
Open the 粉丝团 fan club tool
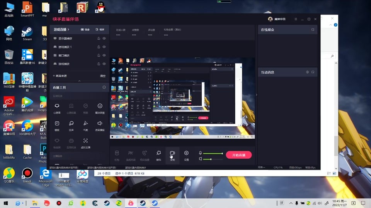click(x=57, y=143)
